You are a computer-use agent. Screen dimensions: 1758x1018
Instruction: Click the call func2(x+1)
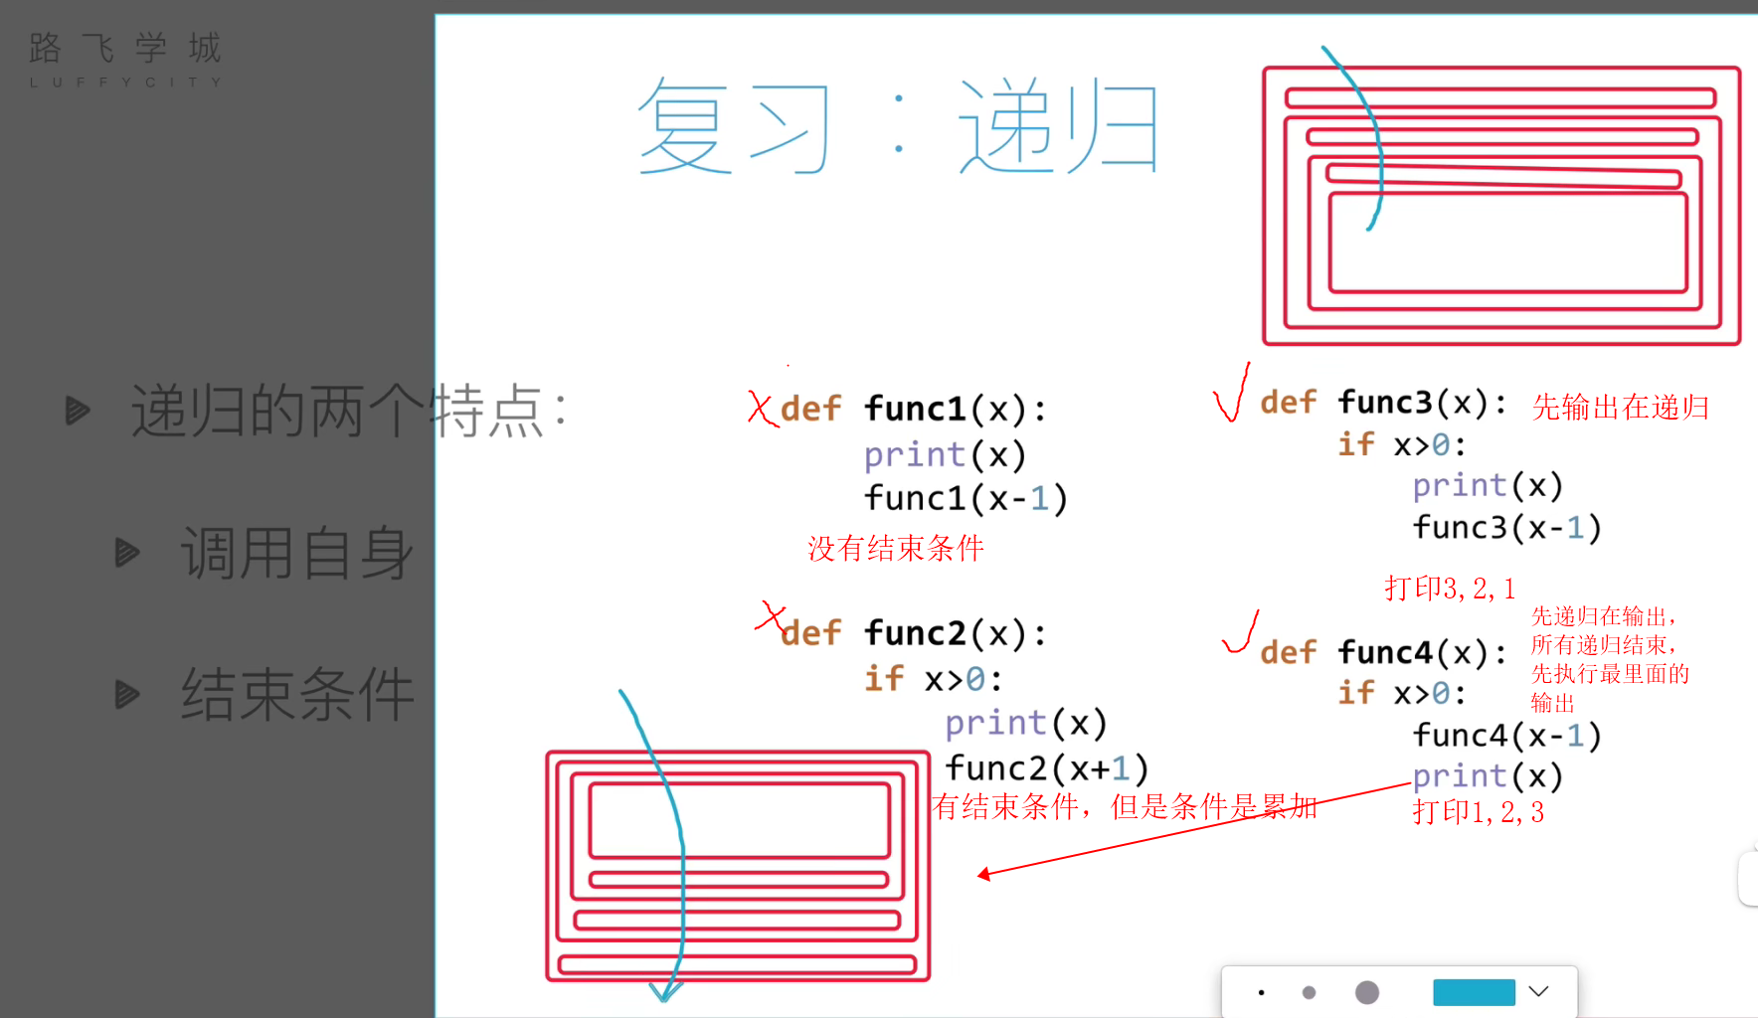tap(1047, 768)
